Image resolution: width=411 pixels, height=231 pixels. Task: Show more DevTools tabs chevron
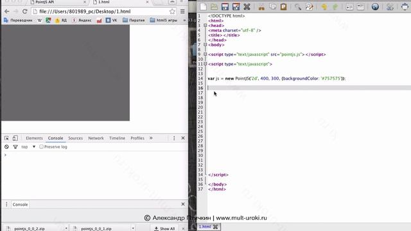click(151, 138)
